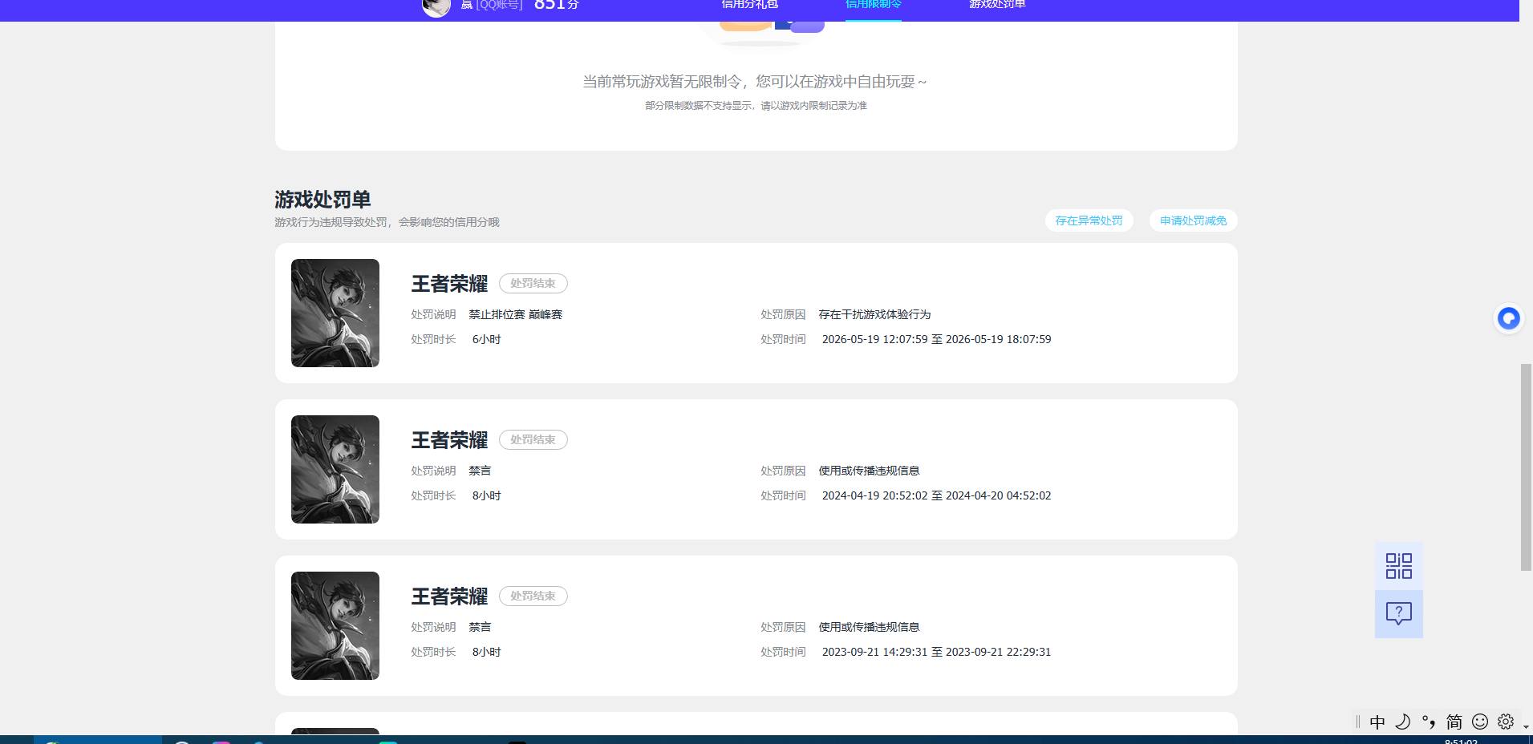The image size is (1533, 744).
Task: Click the page vertical scrollbar thumb
Action: [1526, 467]
